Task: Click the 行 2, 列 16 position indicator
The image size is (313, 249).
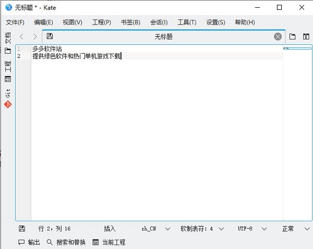Action: click(x=54, y=229)
